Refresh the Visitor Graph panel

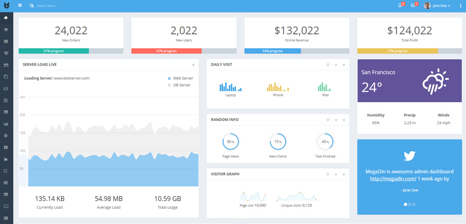click(328, 175)
